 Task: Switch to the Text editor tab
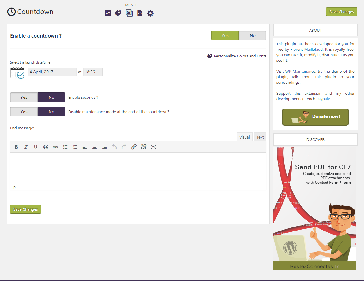pyautogui.click(x=260, y=137)
